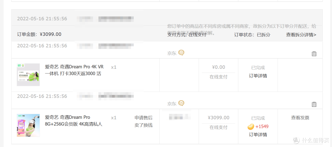The width and height of the screenshot is (332, 147).
Task: Open 爱奇艺 奇遇Dream Pro 4K VR title link
Action: 74,70
